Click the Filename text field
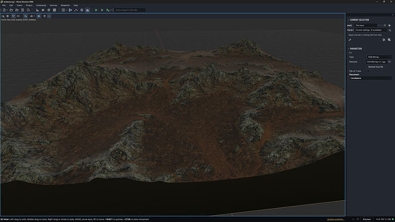Image resolution: width=395 pixels, height=222 pixels. [376, 62]
